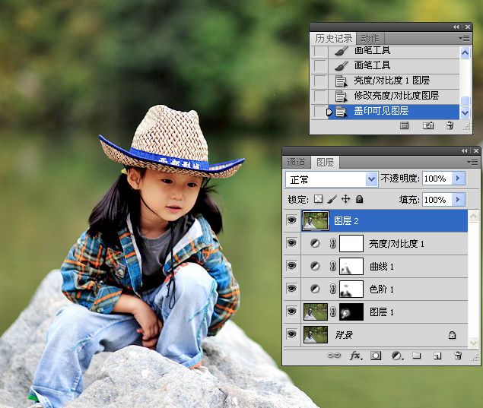The image size is (483, 408).
Task: Select layer named 曲线 1
Action: [381, 267]
